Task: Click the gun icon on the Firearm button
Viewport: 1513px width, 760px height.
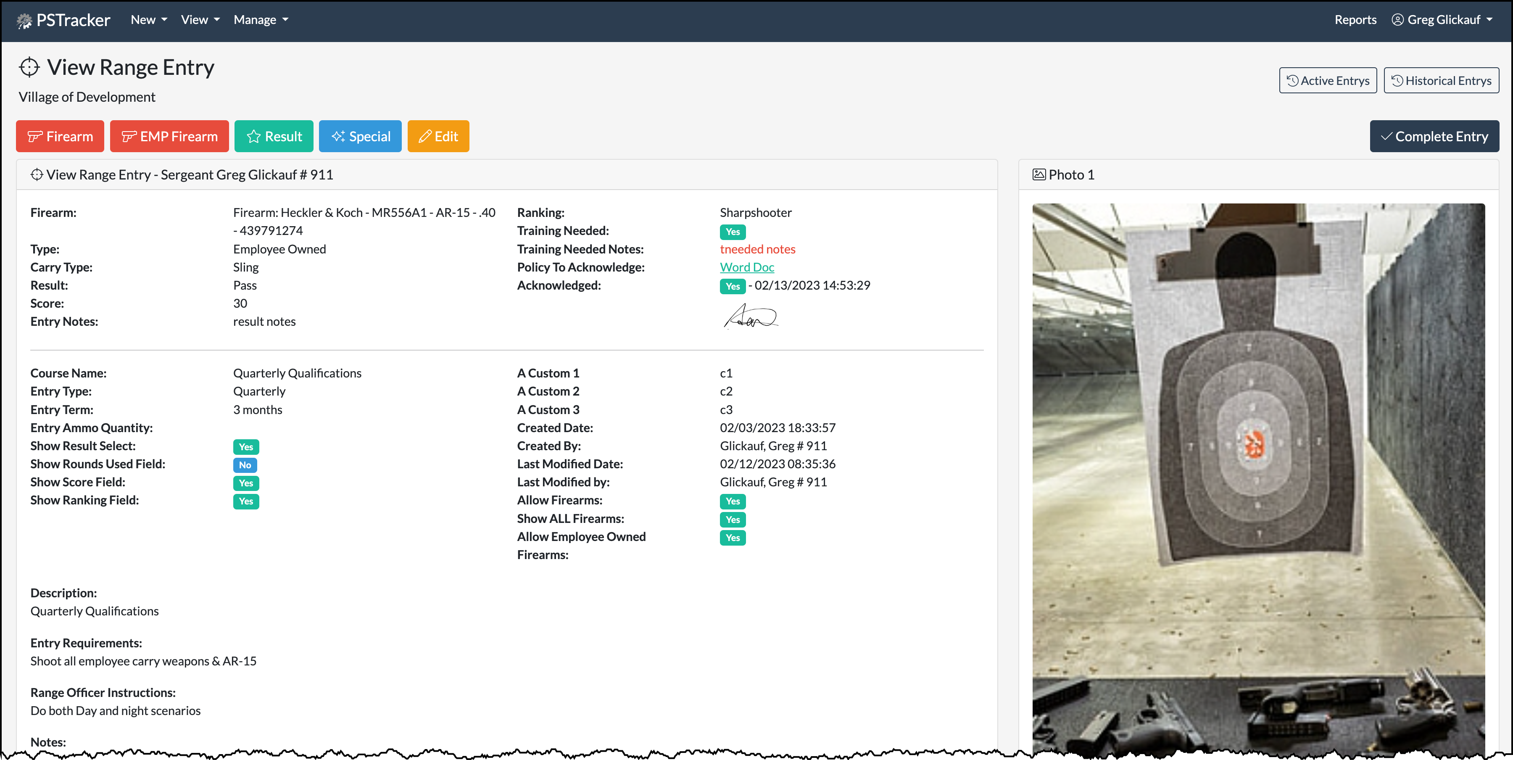Action: [x=34, y=137]
